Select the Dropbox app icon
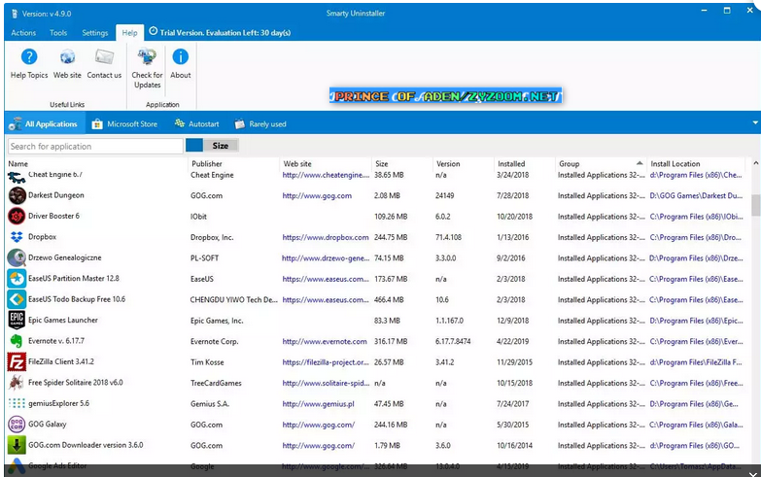Image resolution: width=761 pixels, height=477 pixels. point(17,237)
